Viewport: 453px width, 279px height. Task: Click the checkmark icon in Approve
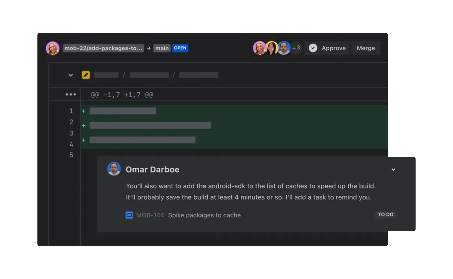pos(313,48)
